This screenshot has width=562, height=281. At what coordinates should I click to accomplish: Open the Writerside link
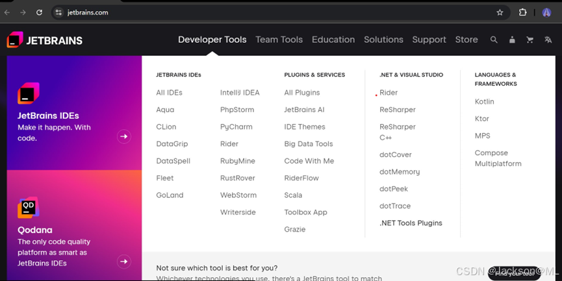click(238, 212)
